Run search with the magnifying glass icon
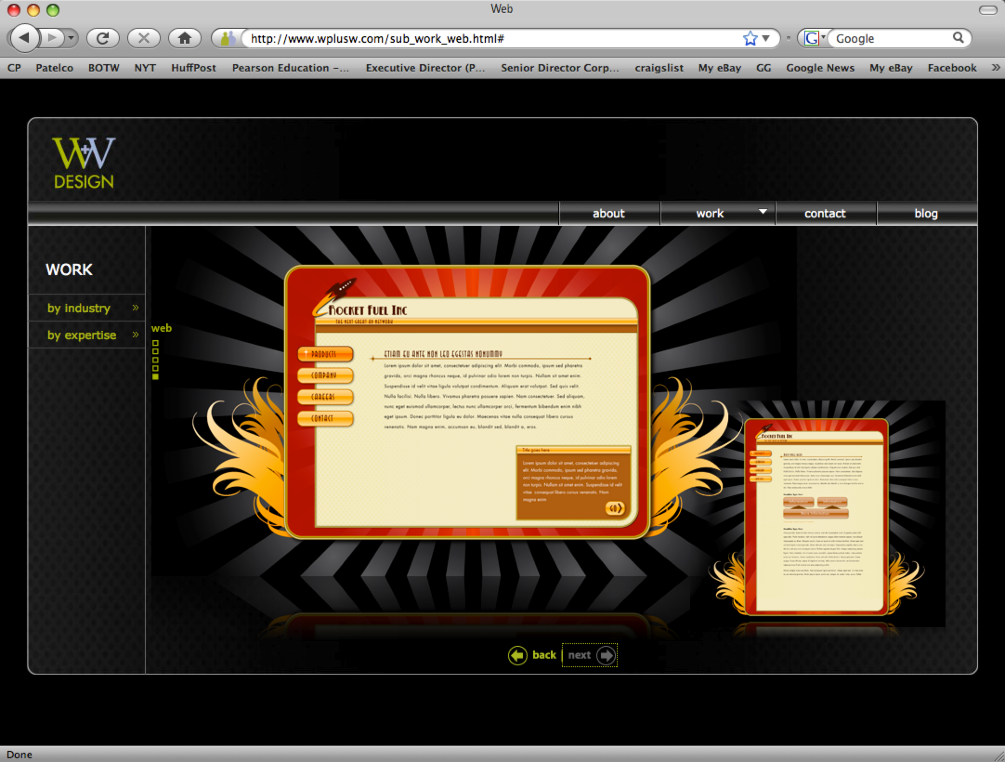Viewport: 1005px width, 762px height. click(x=959, y=38)
